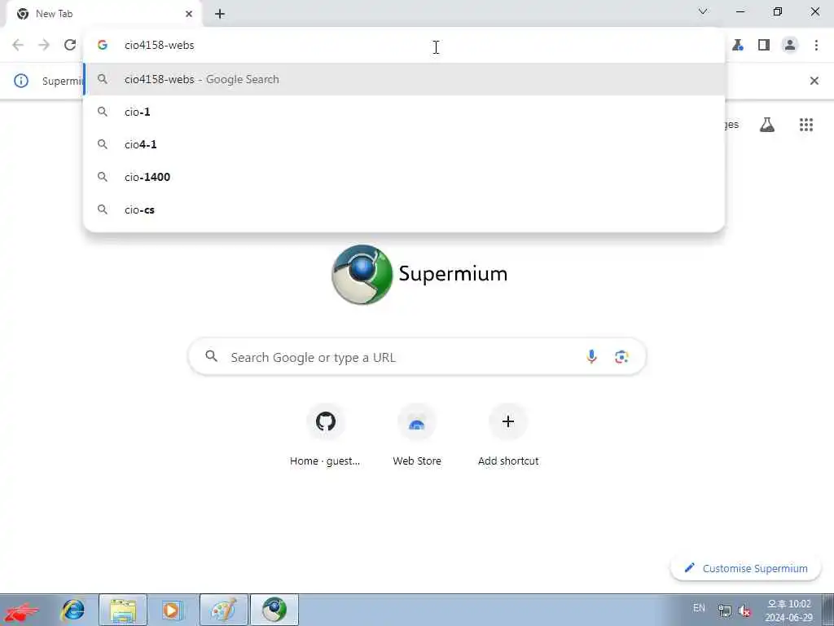Open the profile avatar button
This screenshot has height=626, width=834.
pos(790,45)
